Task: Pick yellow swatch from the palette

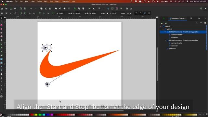Action: point(36,115)
